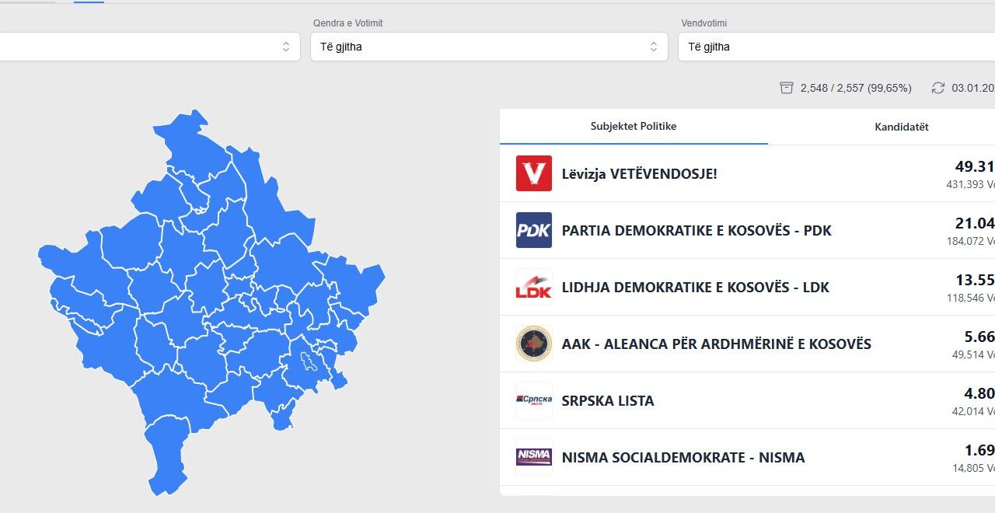Click the PDK party logo
The image size is (995, 513).
(x=534, y=230)
